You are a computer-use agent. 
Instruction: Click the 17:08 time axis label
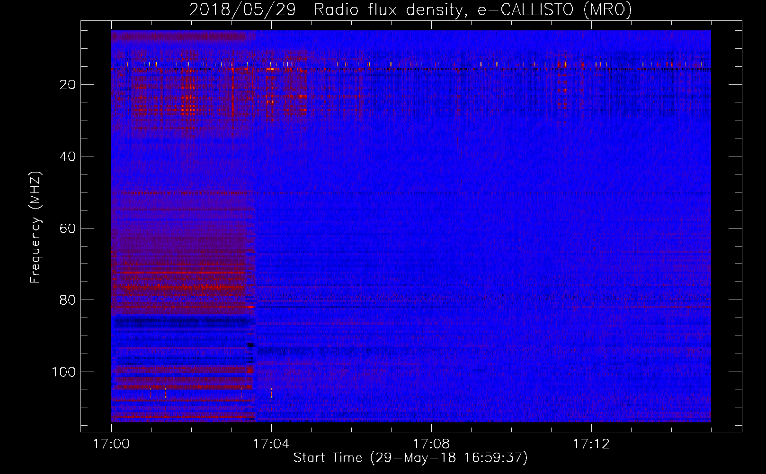431,444
